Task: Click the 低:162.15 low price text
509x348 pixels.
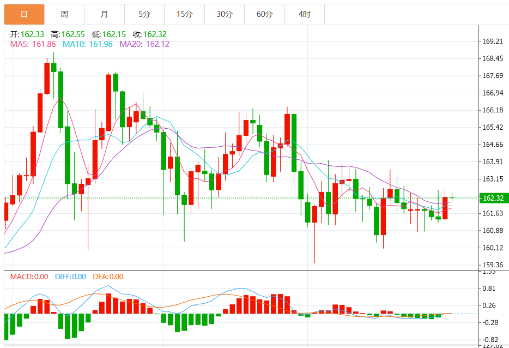Action: pyautogui.click(x=109, y=34)
